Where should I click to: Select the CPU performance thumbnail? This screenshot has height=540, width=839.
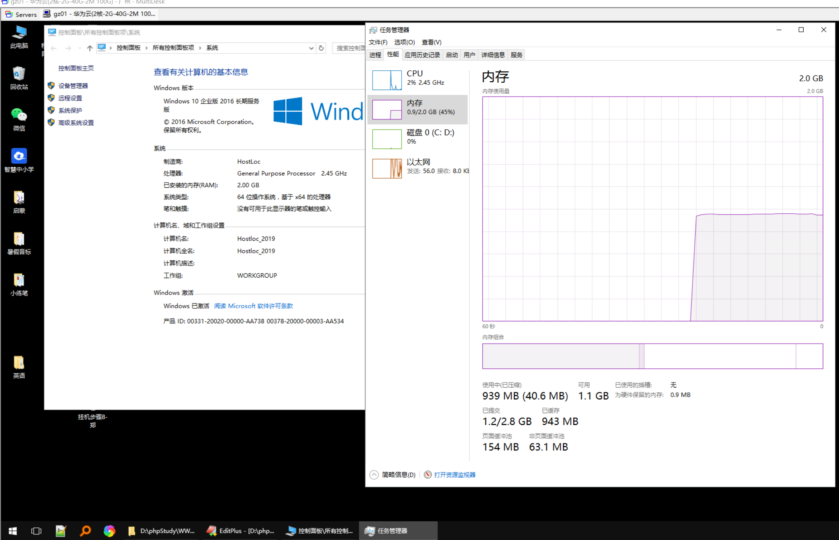(x=387, y=80)
